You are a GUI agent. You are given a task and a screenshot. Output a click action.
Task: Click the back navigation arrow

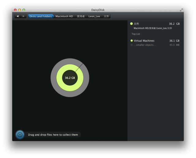click(x=17, y=16)
